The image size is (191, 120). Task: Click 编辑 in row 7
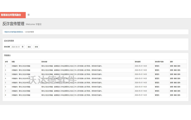click(175, 91)
